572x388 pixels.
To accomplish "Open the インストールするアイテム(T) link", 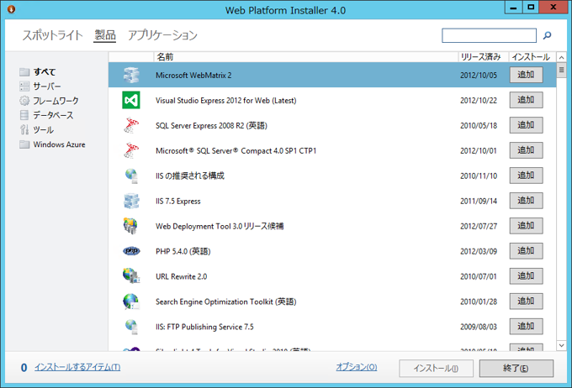I will click(x=77, y=367).
